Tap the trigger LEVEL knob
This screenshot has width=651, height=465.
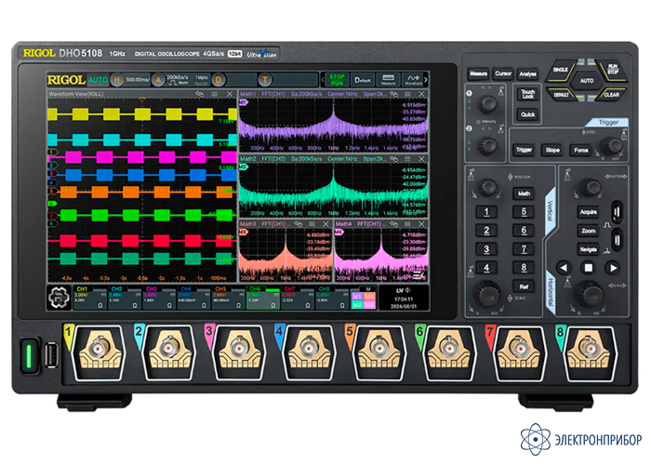pyautogui.click(x=611, y=145)
